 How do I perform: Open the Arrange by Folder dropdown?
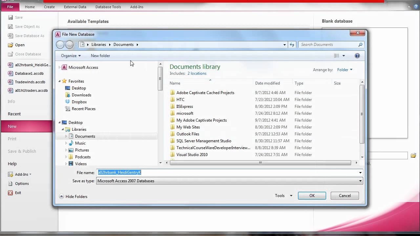[345, 69]
